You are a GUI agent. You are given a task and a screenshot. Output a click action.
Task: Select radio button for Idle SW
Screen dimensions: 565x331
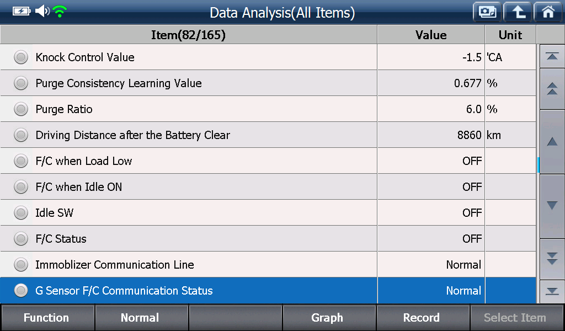tap(21, 213)
